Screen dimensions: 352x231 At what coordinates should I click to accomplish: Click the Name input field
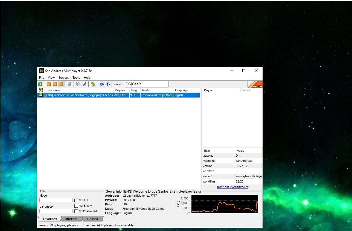click(x=146, y=84)
